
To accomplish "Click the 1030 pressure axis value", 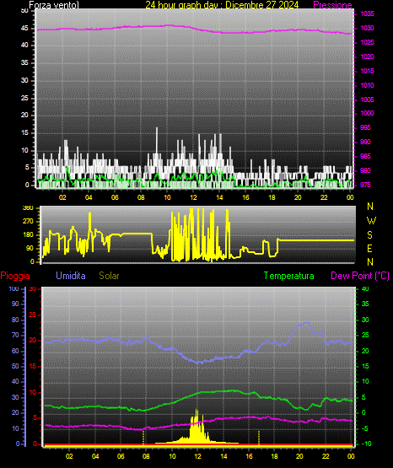I will click(x=367, y=28).
